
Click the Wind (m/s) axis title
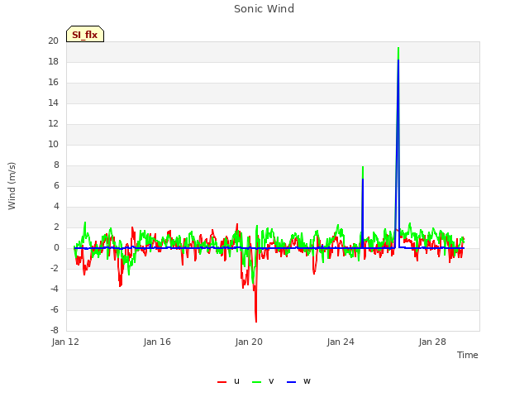coord(12,186)
